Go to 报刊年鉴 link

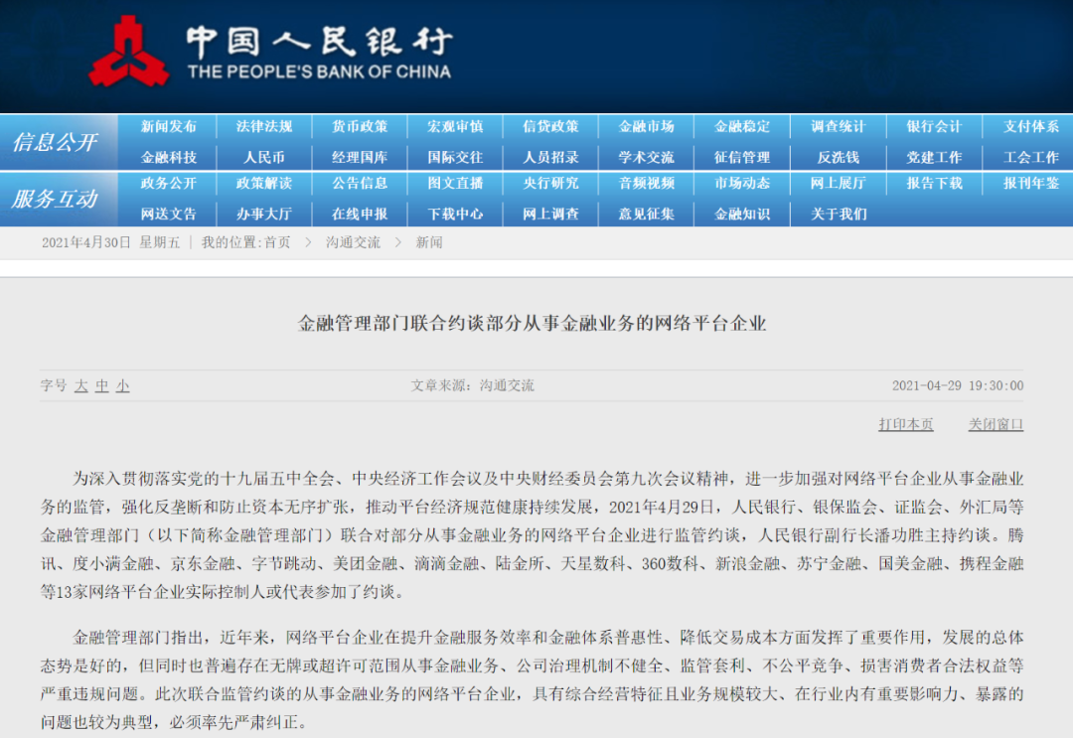click(1031, 184)
